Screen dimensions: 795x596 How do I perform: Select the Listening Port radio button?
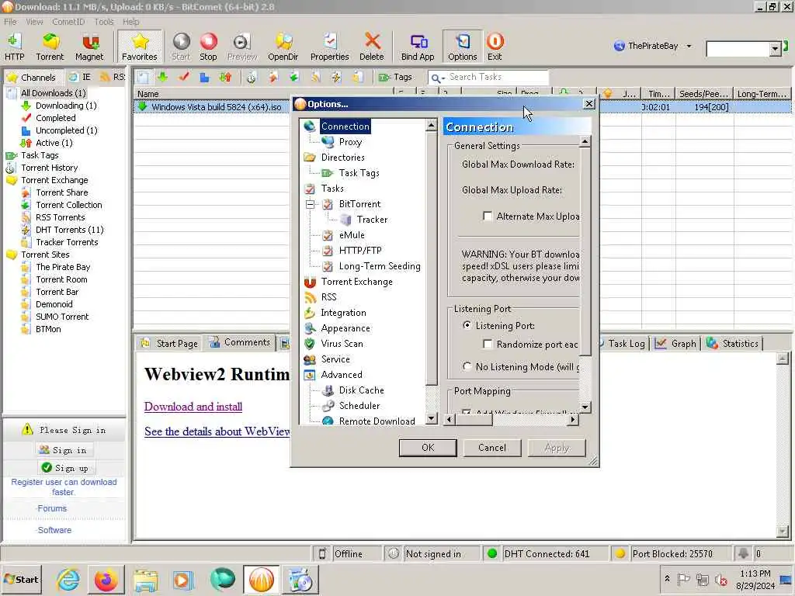tap(467, 325)
